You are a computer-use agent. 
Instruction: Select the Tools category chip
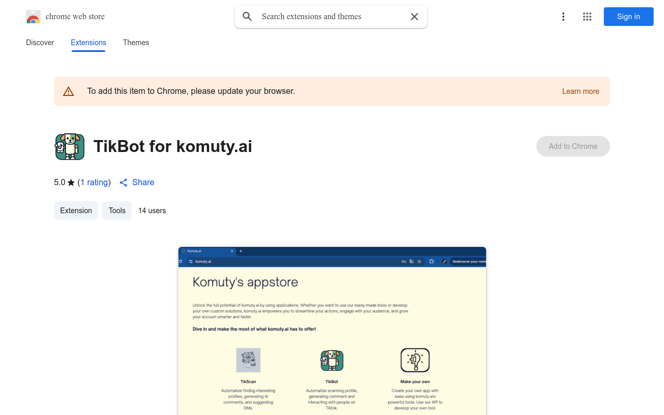click(x=117, y=211)
